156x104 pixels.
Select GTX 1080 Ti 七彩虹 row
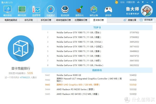(x=97, y=47)
